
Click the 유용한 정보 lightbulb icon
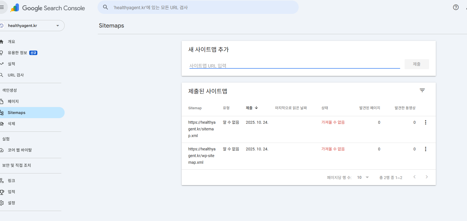coord(2,53)
